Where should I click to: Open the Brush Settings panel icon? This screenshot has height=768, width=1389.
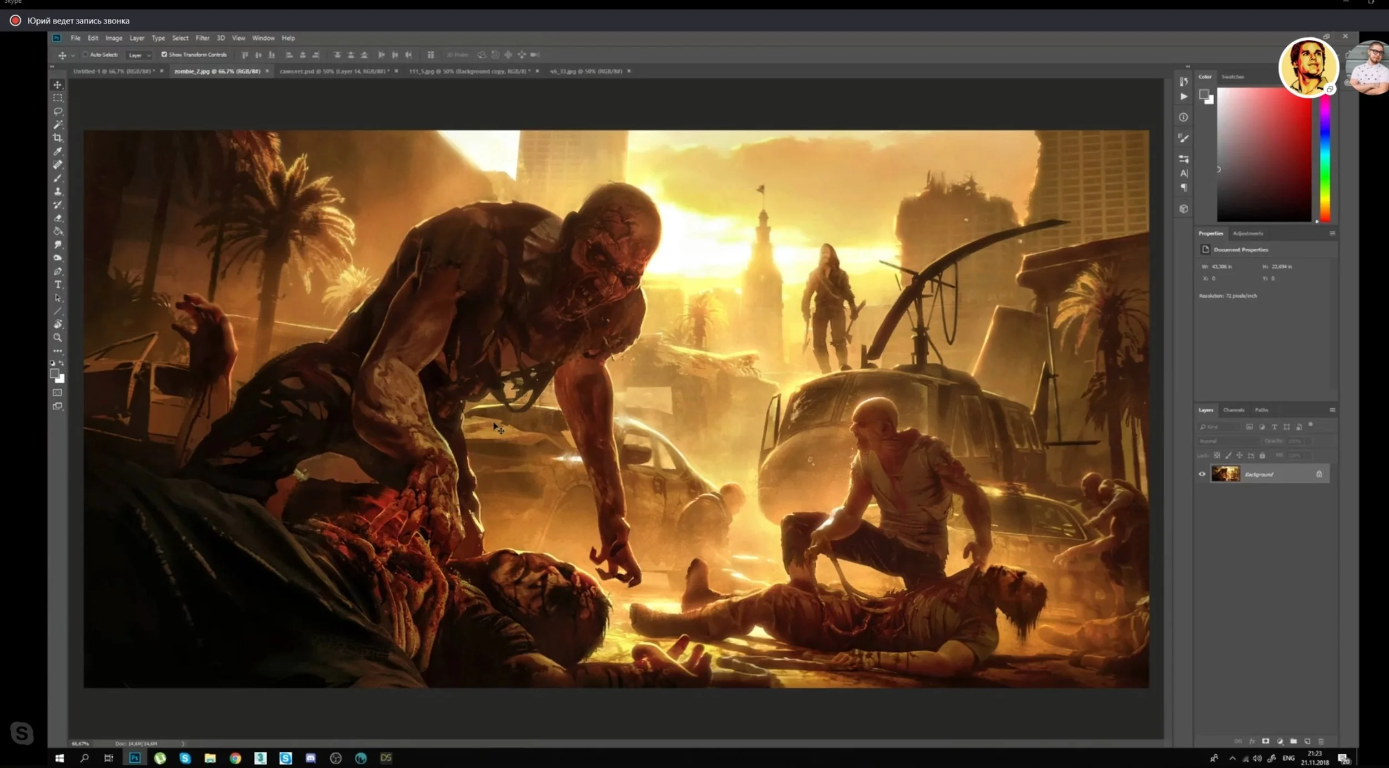click(x=1184, y=138)
